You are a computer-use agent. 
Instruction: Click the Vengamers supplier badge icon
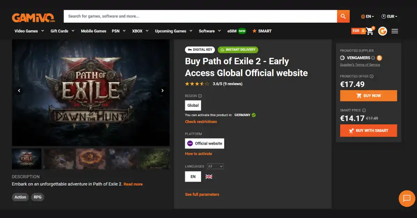[x=379, y=58]
